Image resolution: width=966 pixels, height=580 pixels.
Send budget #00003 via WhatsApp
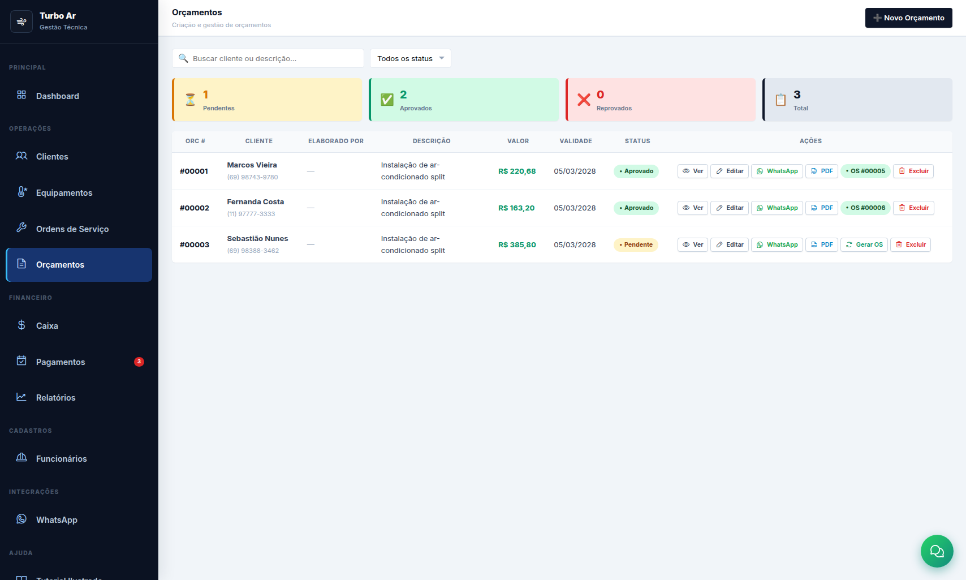click(777, 244)
